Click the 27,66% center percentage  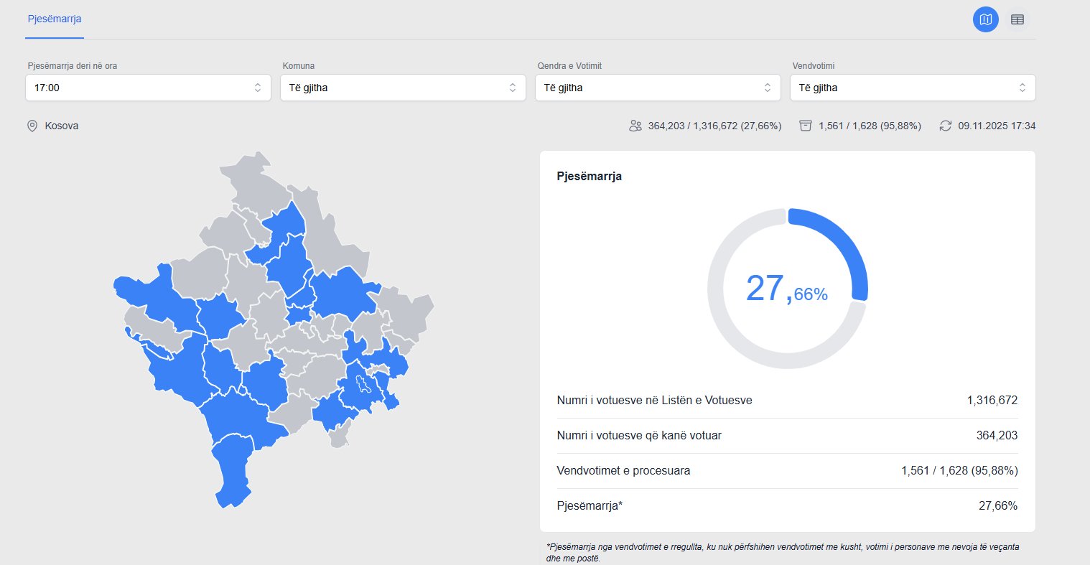click(x=787, y=289)
